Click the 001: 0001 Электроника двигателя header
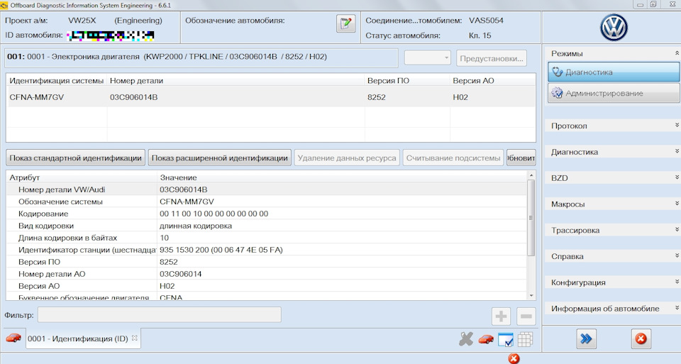Image resolution: width=681 pixels, height=364 pixels. (201, 57)
